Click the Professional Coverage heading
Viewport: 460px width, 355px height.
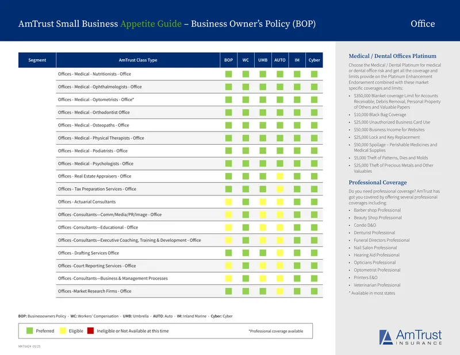click(x=378, y=182)
